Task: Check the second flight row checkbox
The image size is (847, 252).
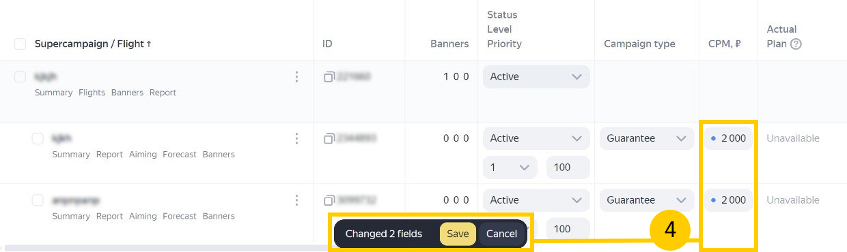Action: [x=38, y=138]
